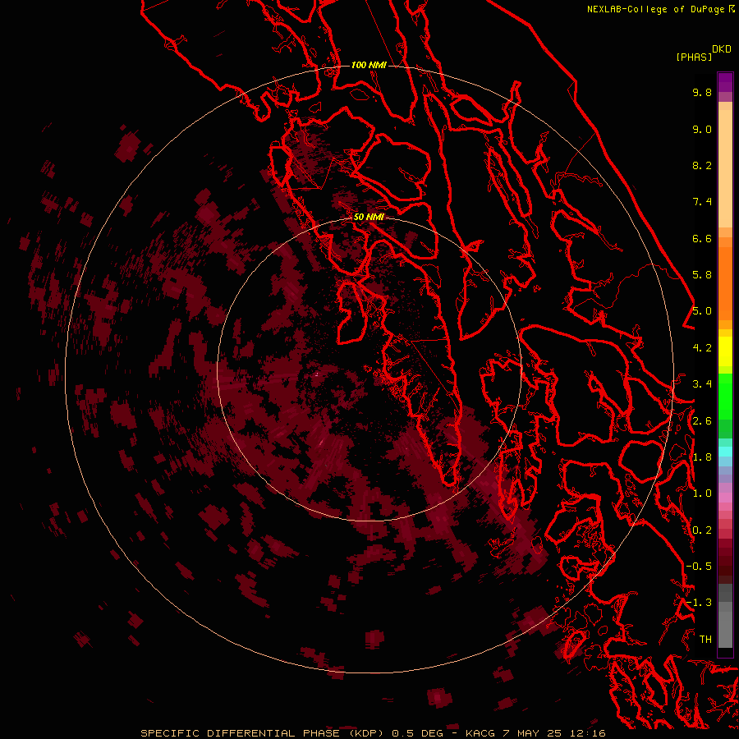Click the [PHAS] label above colorbar
This screenshot has width=739, height=739.
pos(694,57)
